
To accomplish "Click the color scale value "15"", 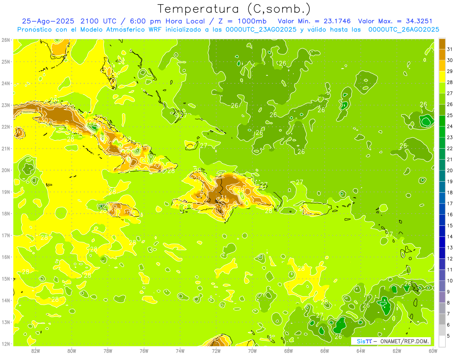I will pyautogui.click(x=450, y=226).
